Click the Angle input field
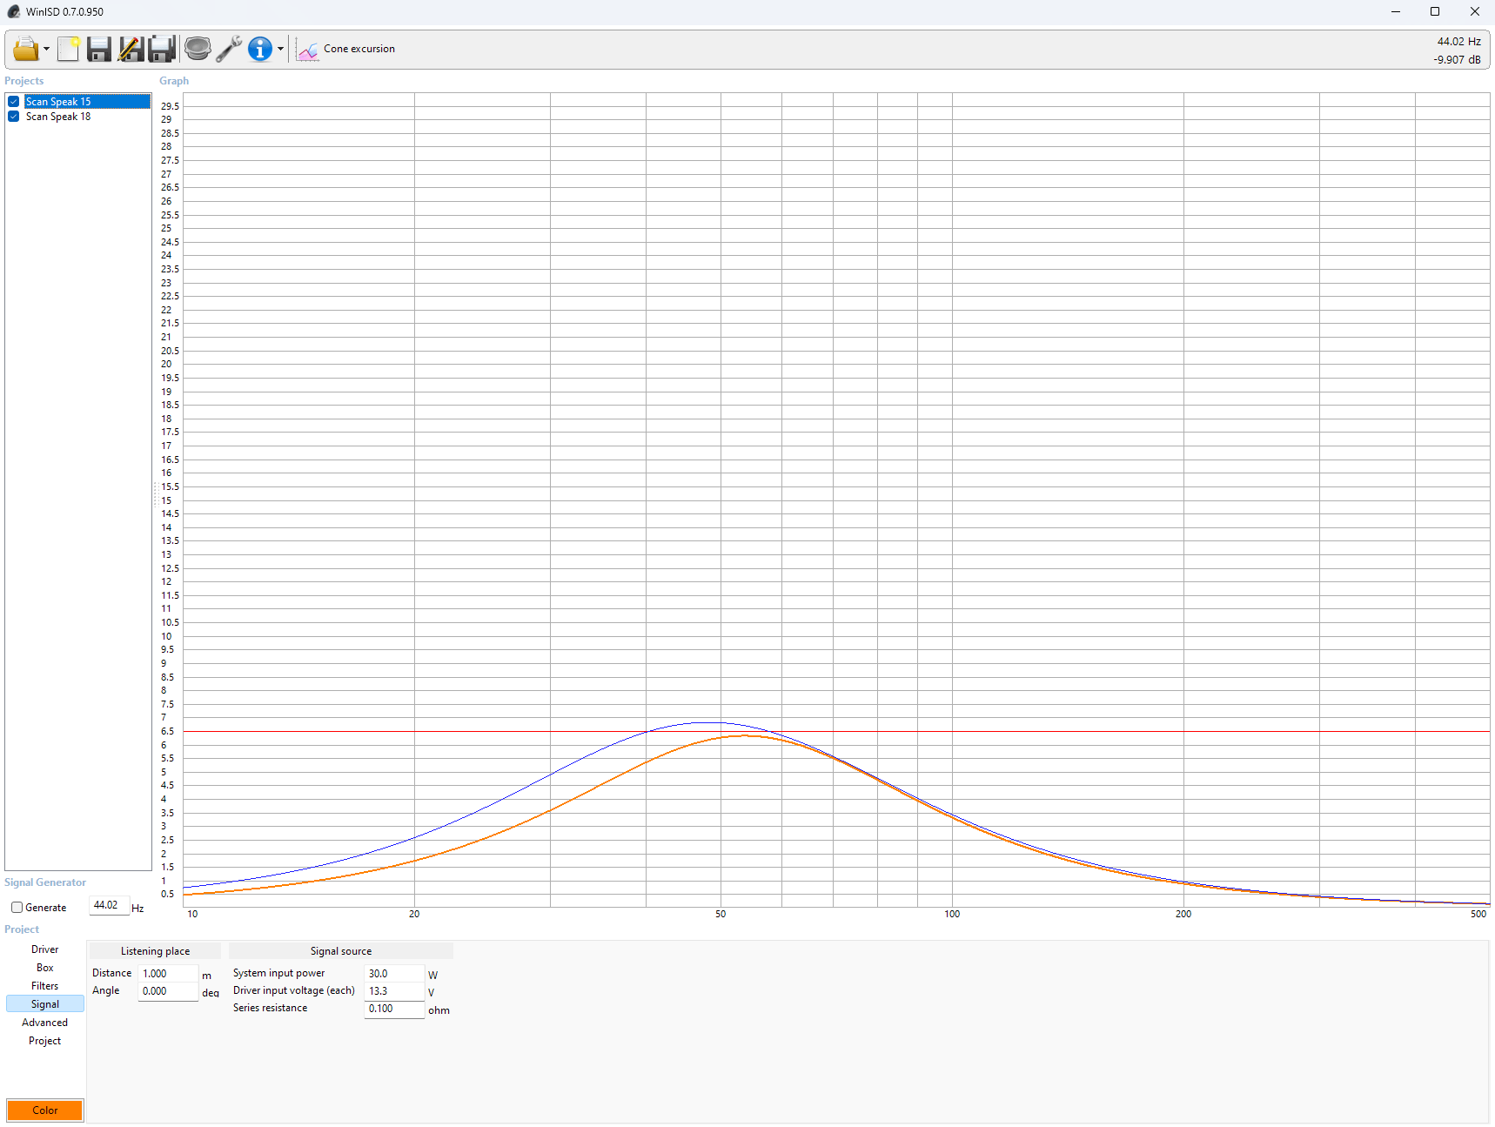This screenshot has height=1127, width=1495. (x=168, y=991)
